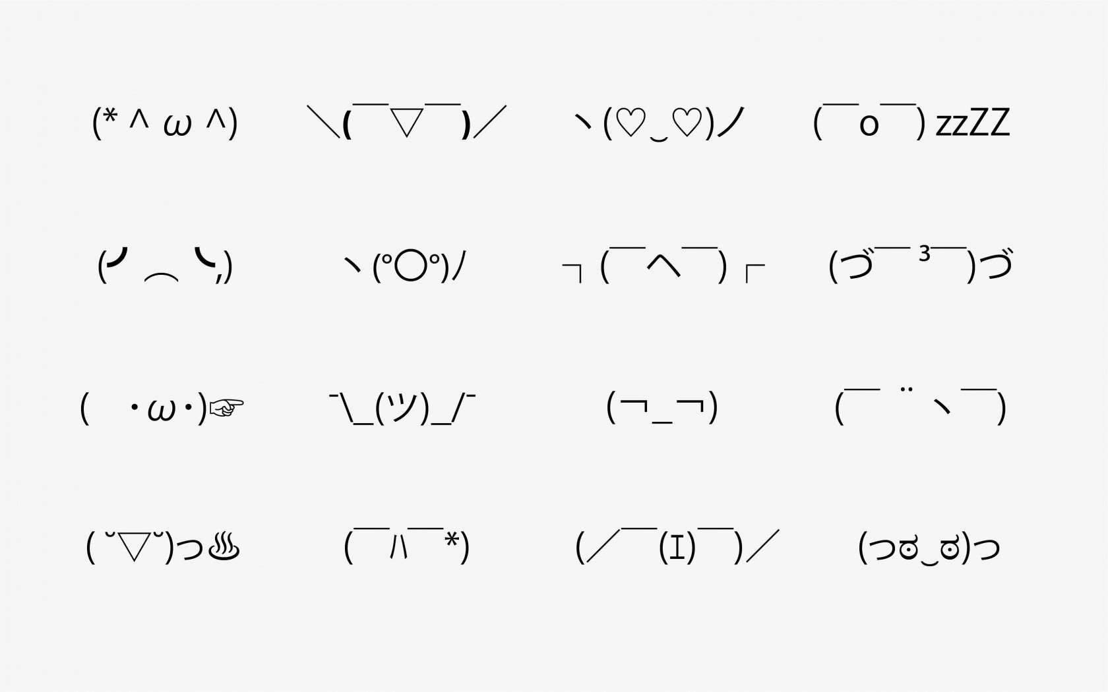Click the sleeping zzZZ emoticon

pos(911,121)
